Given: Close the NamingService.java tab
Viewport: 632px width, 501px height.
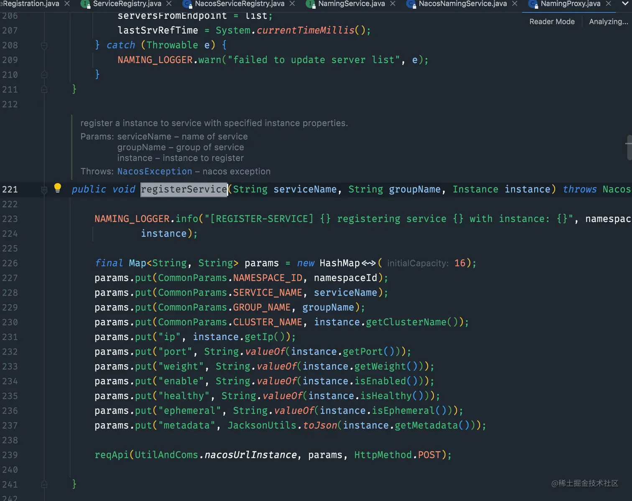Looking at the screenshot, I should point(393,3).
